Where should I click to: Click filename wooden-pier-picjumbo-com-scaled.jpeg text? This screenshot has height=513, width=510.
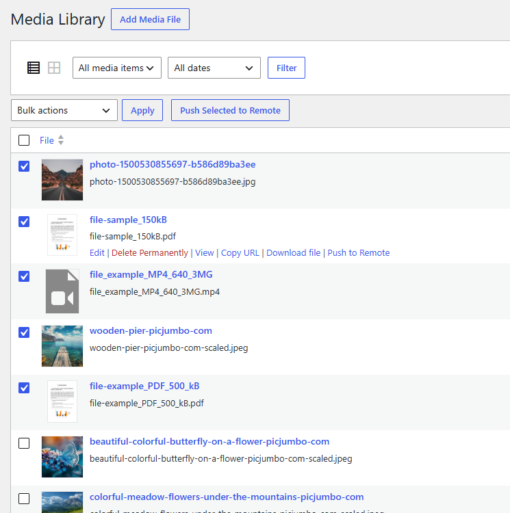169,347
